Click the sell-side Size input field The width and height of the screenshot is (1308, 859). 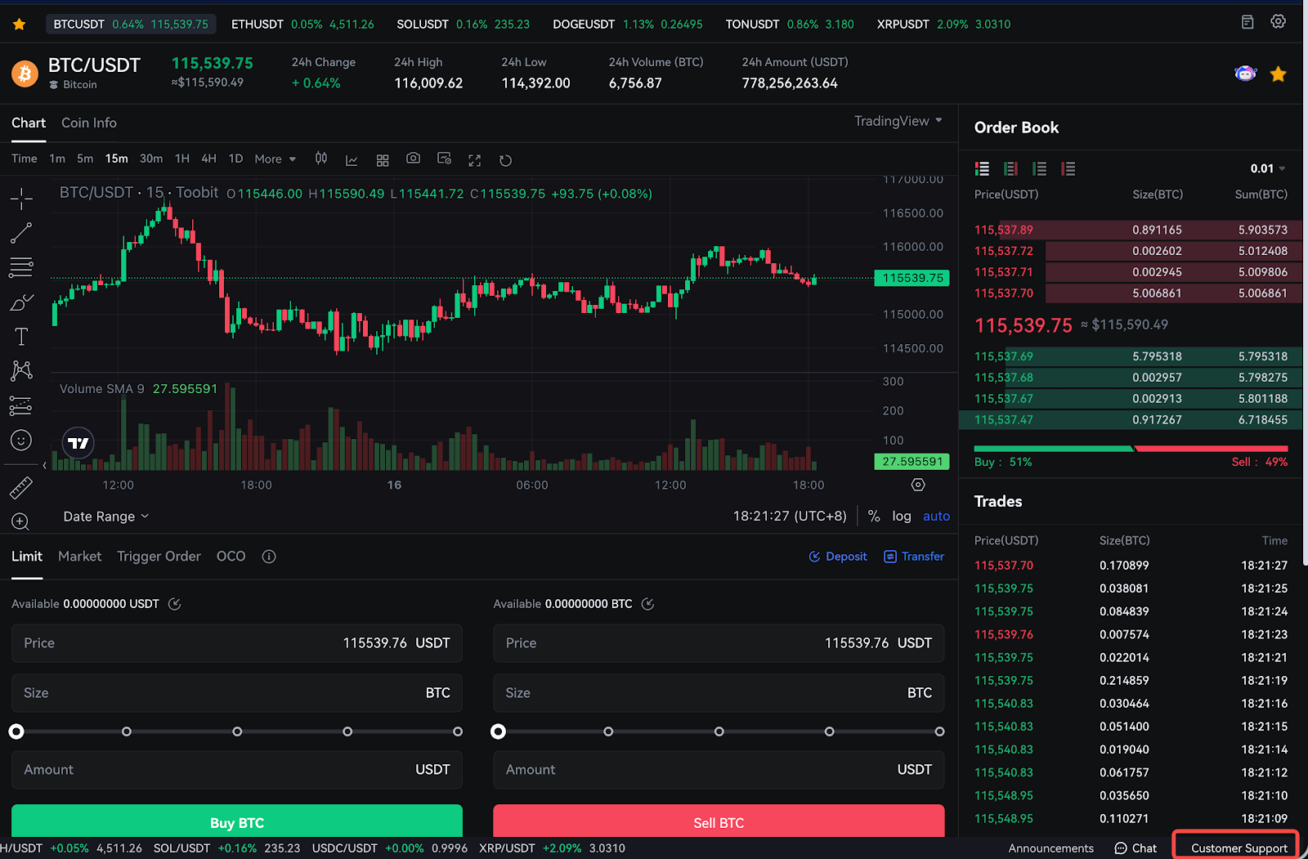(x=719, y=693)
